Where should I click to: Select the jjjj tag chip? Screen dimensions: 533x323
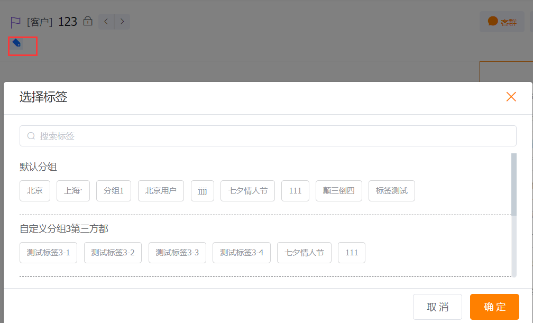[203, 191]
